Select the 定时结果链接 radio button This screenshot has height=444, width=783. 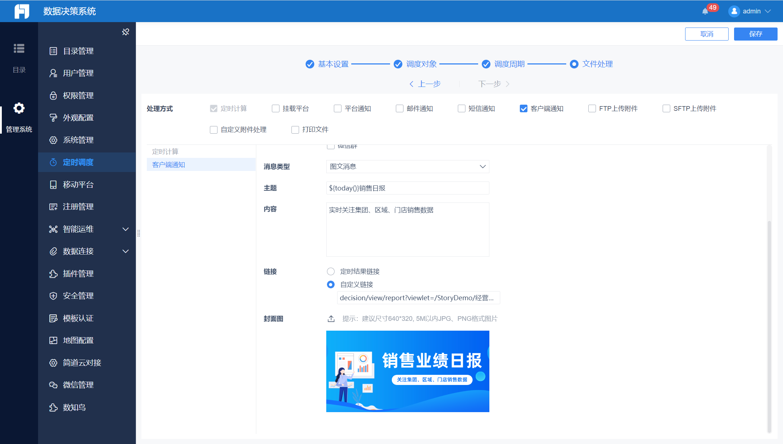(x=331, y=272)
